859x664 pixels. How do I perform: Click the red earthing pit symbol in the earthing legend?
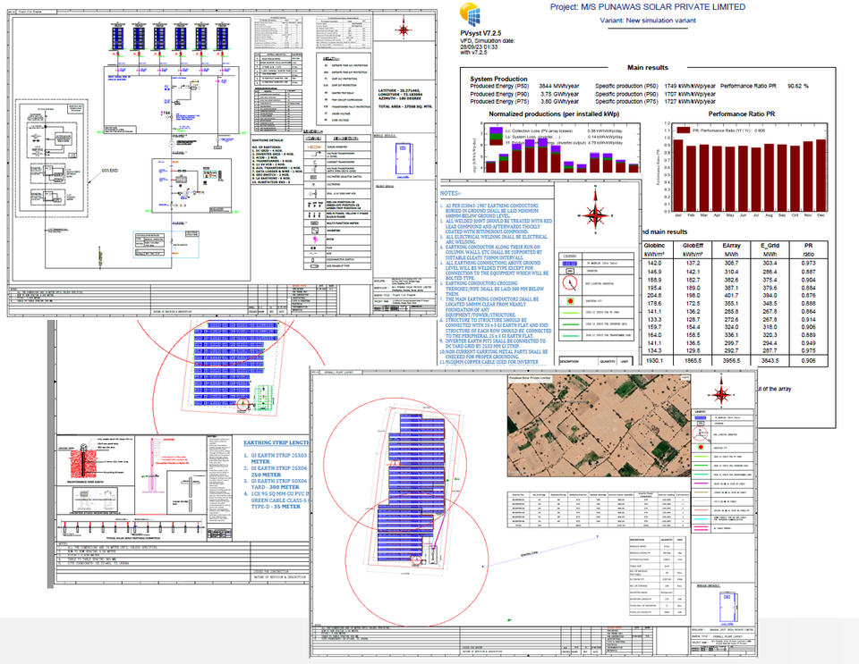pos(570,301)
